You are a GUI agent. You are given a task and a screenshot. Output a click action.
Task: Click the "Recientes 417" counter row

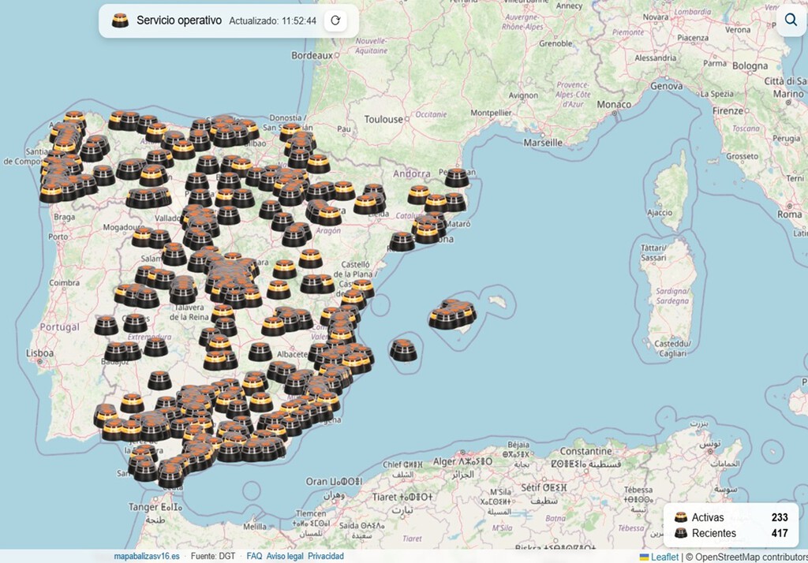(726, 534)
